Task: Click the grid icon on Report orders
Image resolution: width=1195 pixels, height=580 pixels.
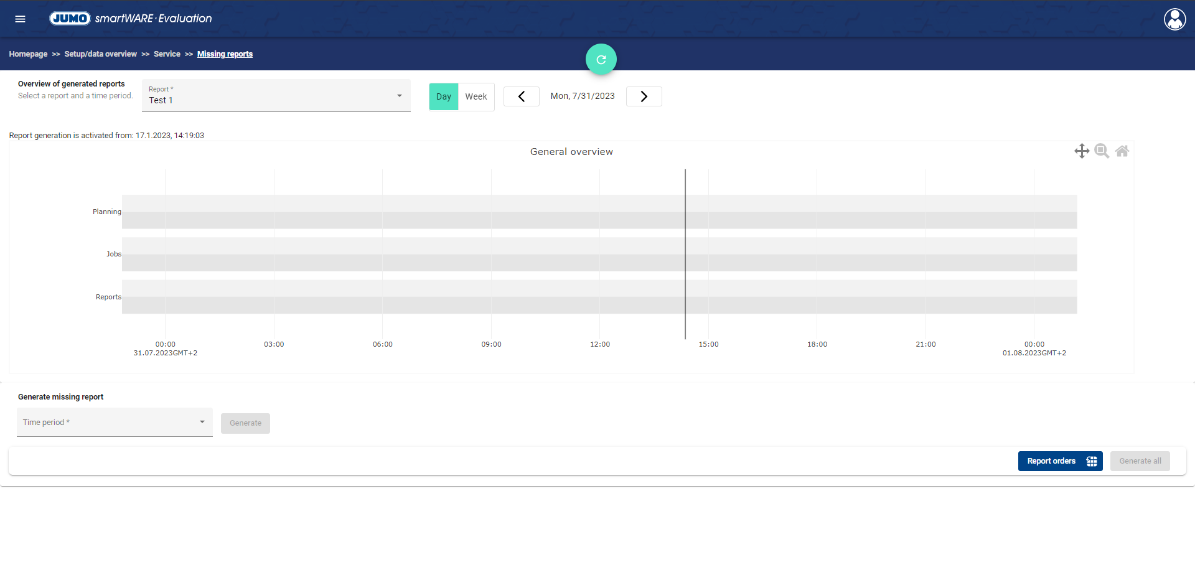Action: click(1092, 461)
